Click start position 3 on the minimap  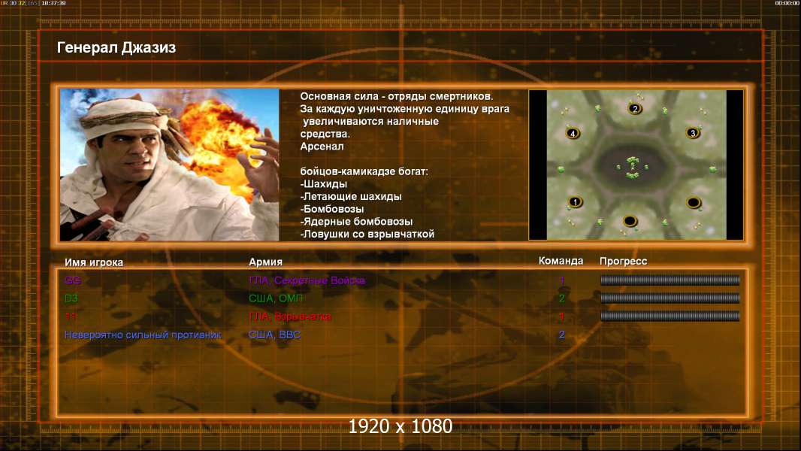(x=693, y=133)
